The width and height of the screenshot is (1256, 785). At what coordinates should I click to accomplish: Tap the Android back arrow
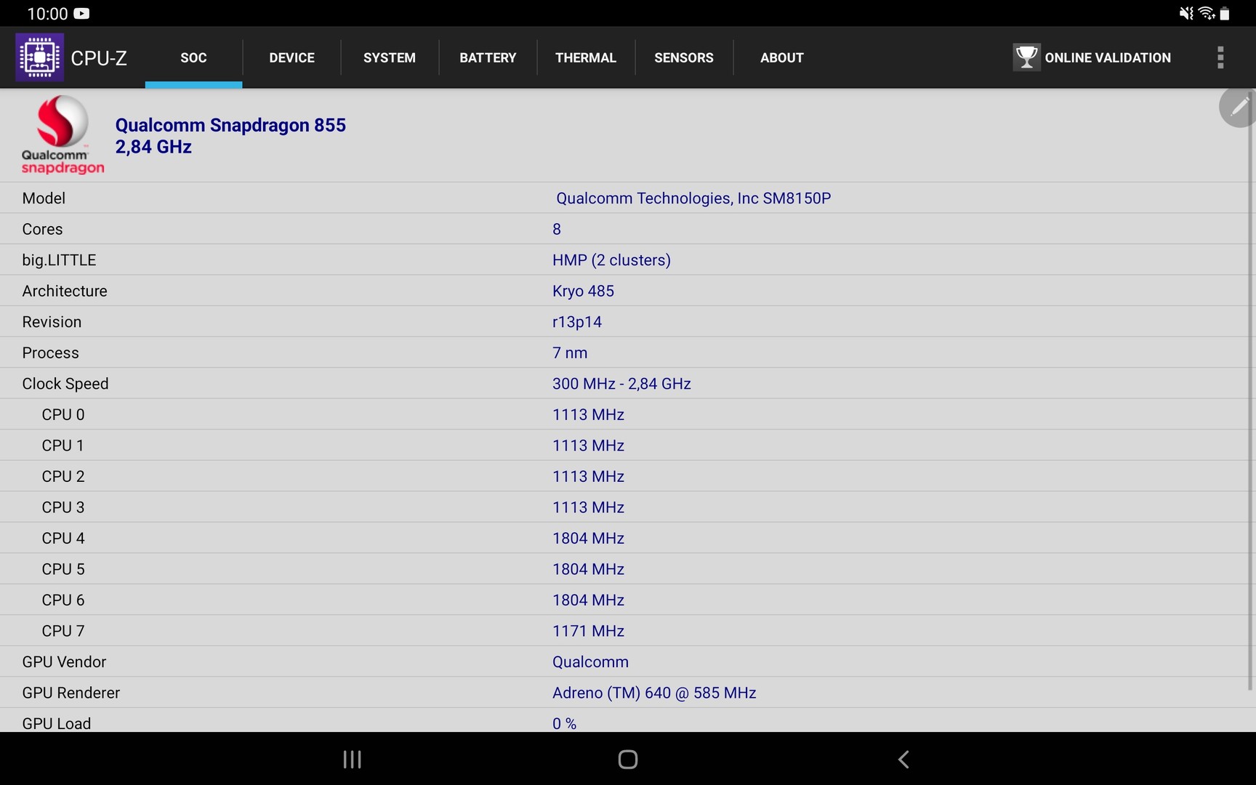(x=903, y=760)
